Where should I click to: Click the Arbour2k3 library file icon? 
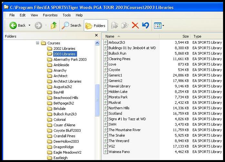coord(106,42)
